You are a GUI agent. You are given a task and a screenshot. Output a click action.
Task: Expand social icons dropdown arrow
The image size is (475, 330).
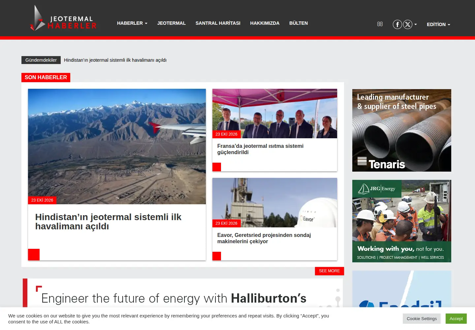416,24
